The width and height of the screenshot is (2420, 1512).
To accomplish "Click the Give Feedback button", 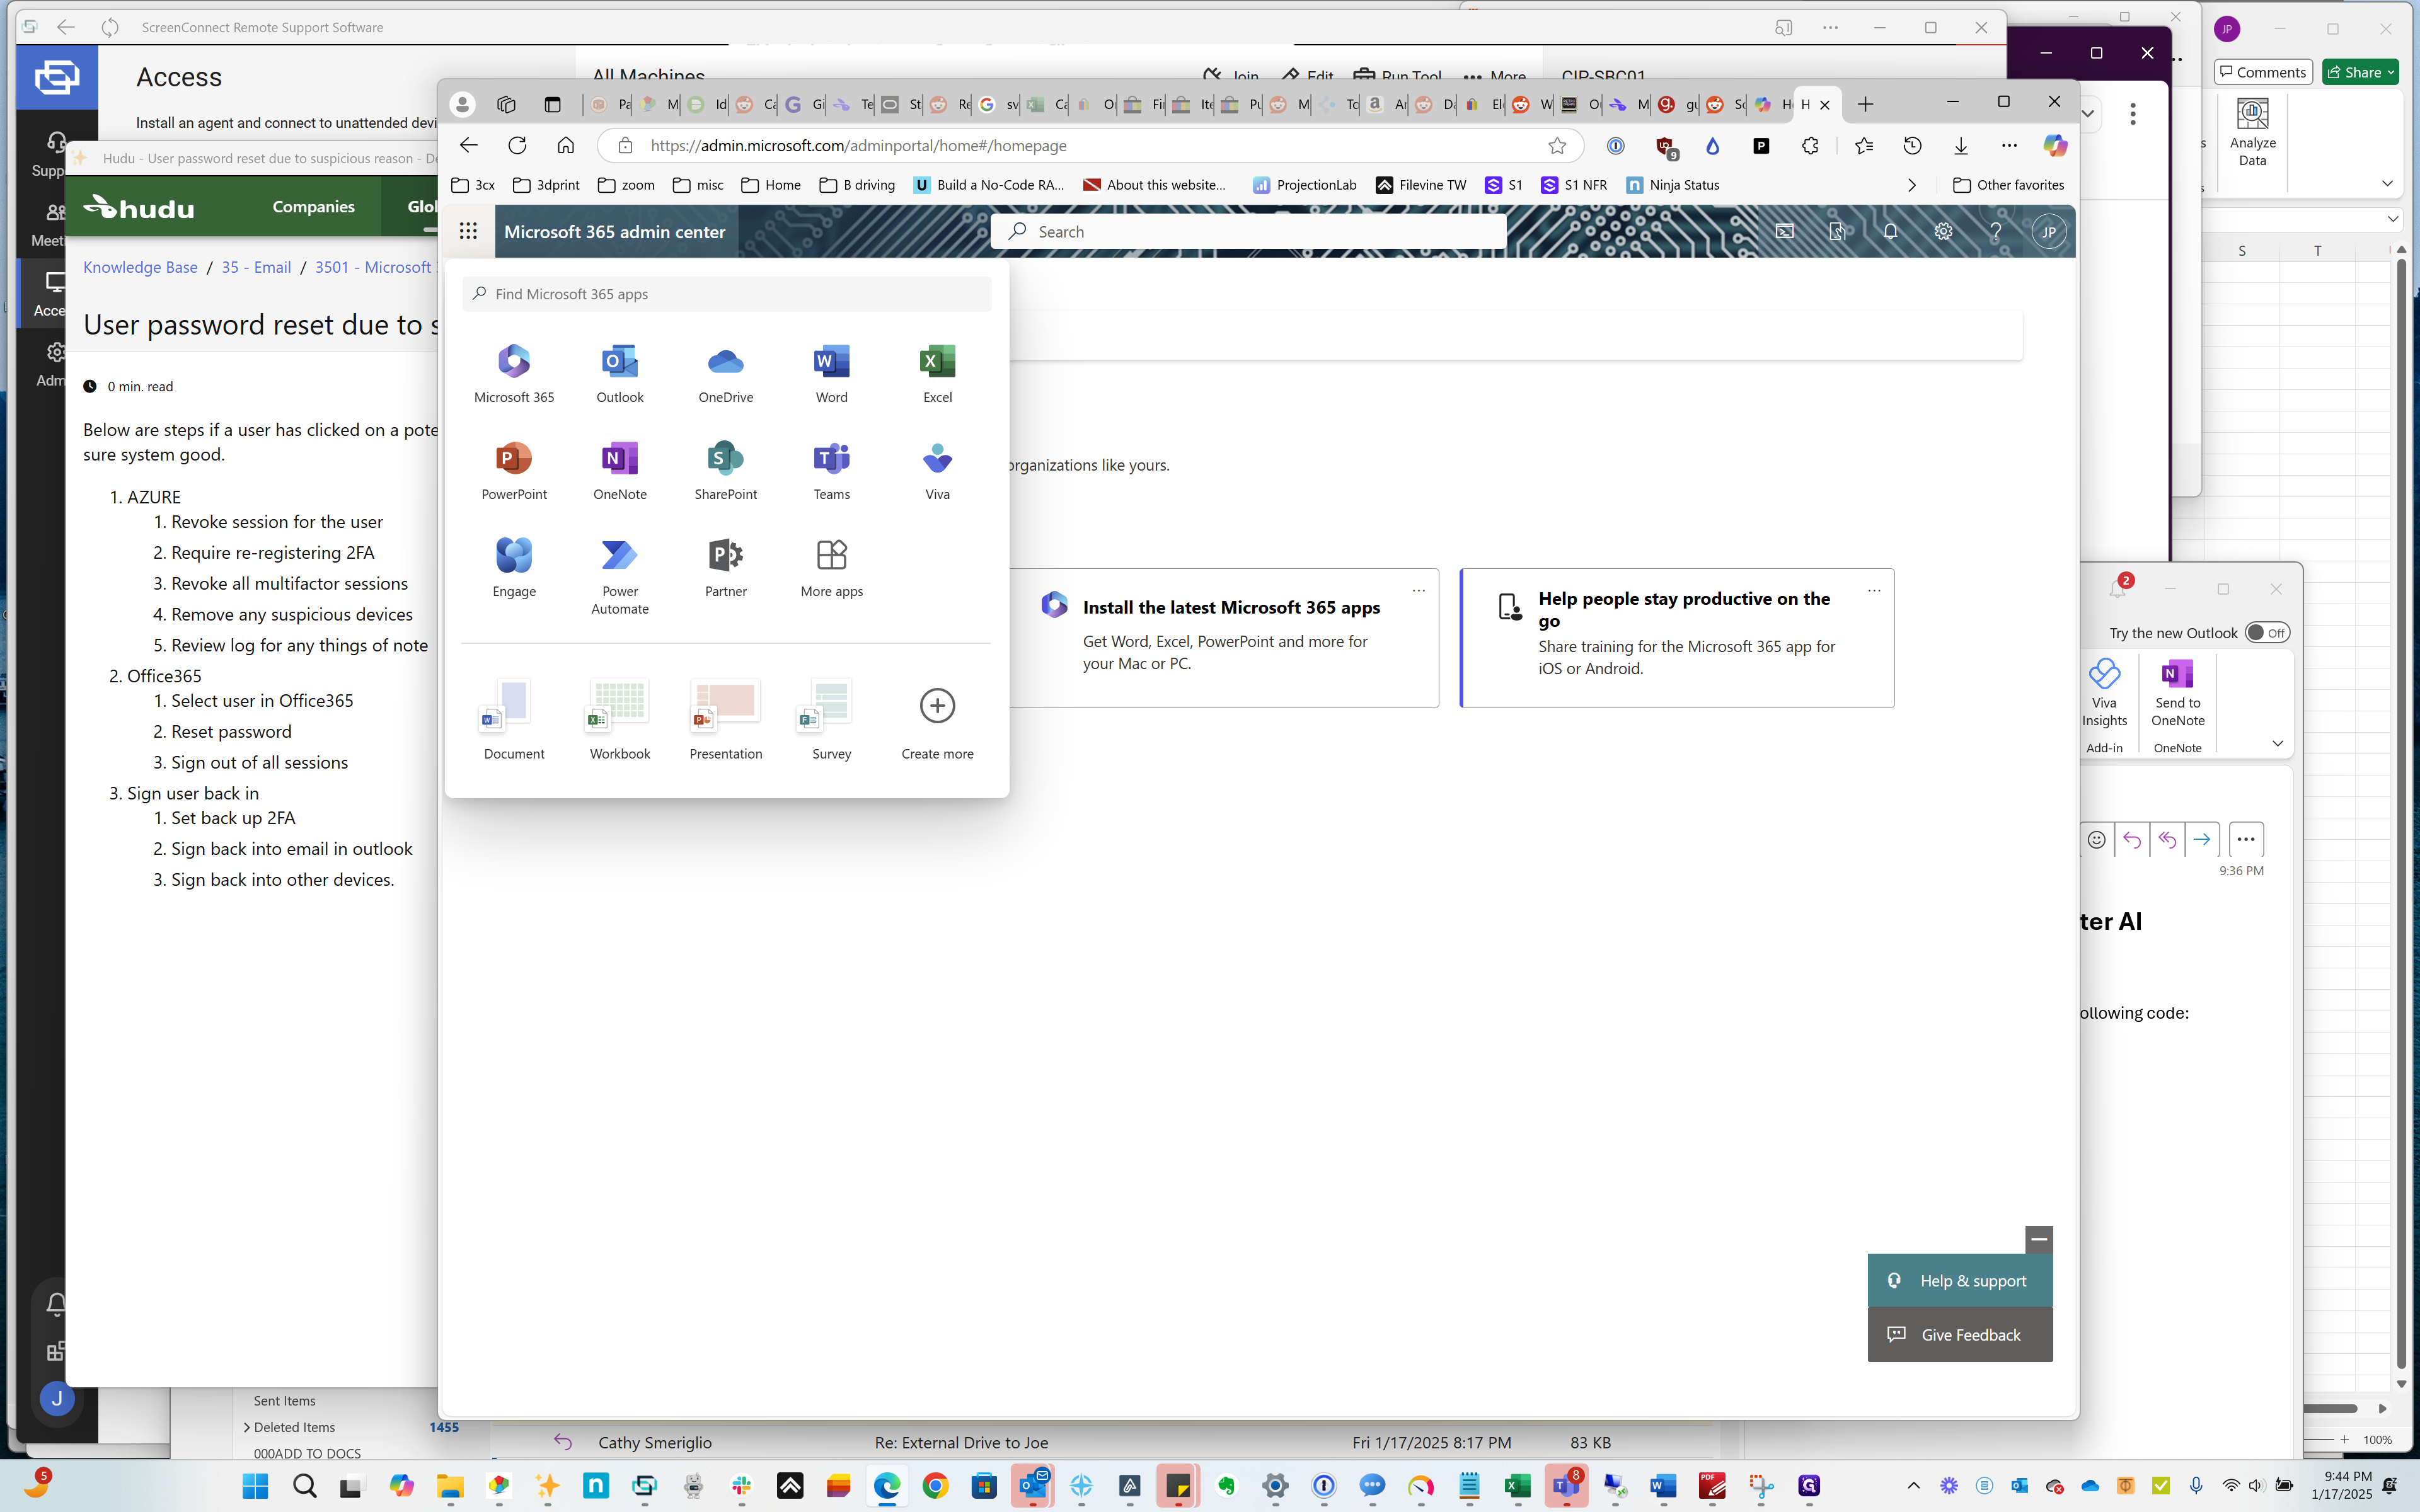I will click(1960, 1335).
